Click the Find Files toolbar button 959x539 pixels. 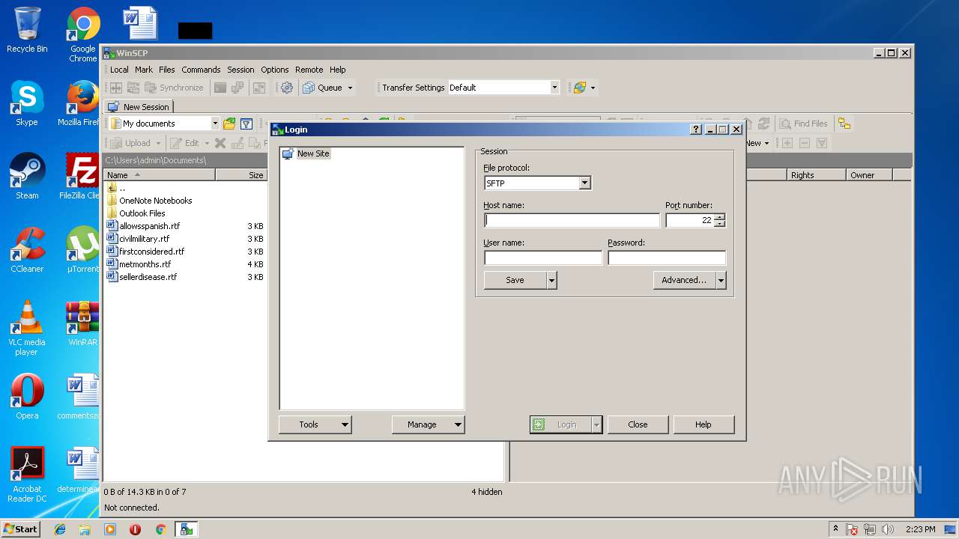(803, 124)
